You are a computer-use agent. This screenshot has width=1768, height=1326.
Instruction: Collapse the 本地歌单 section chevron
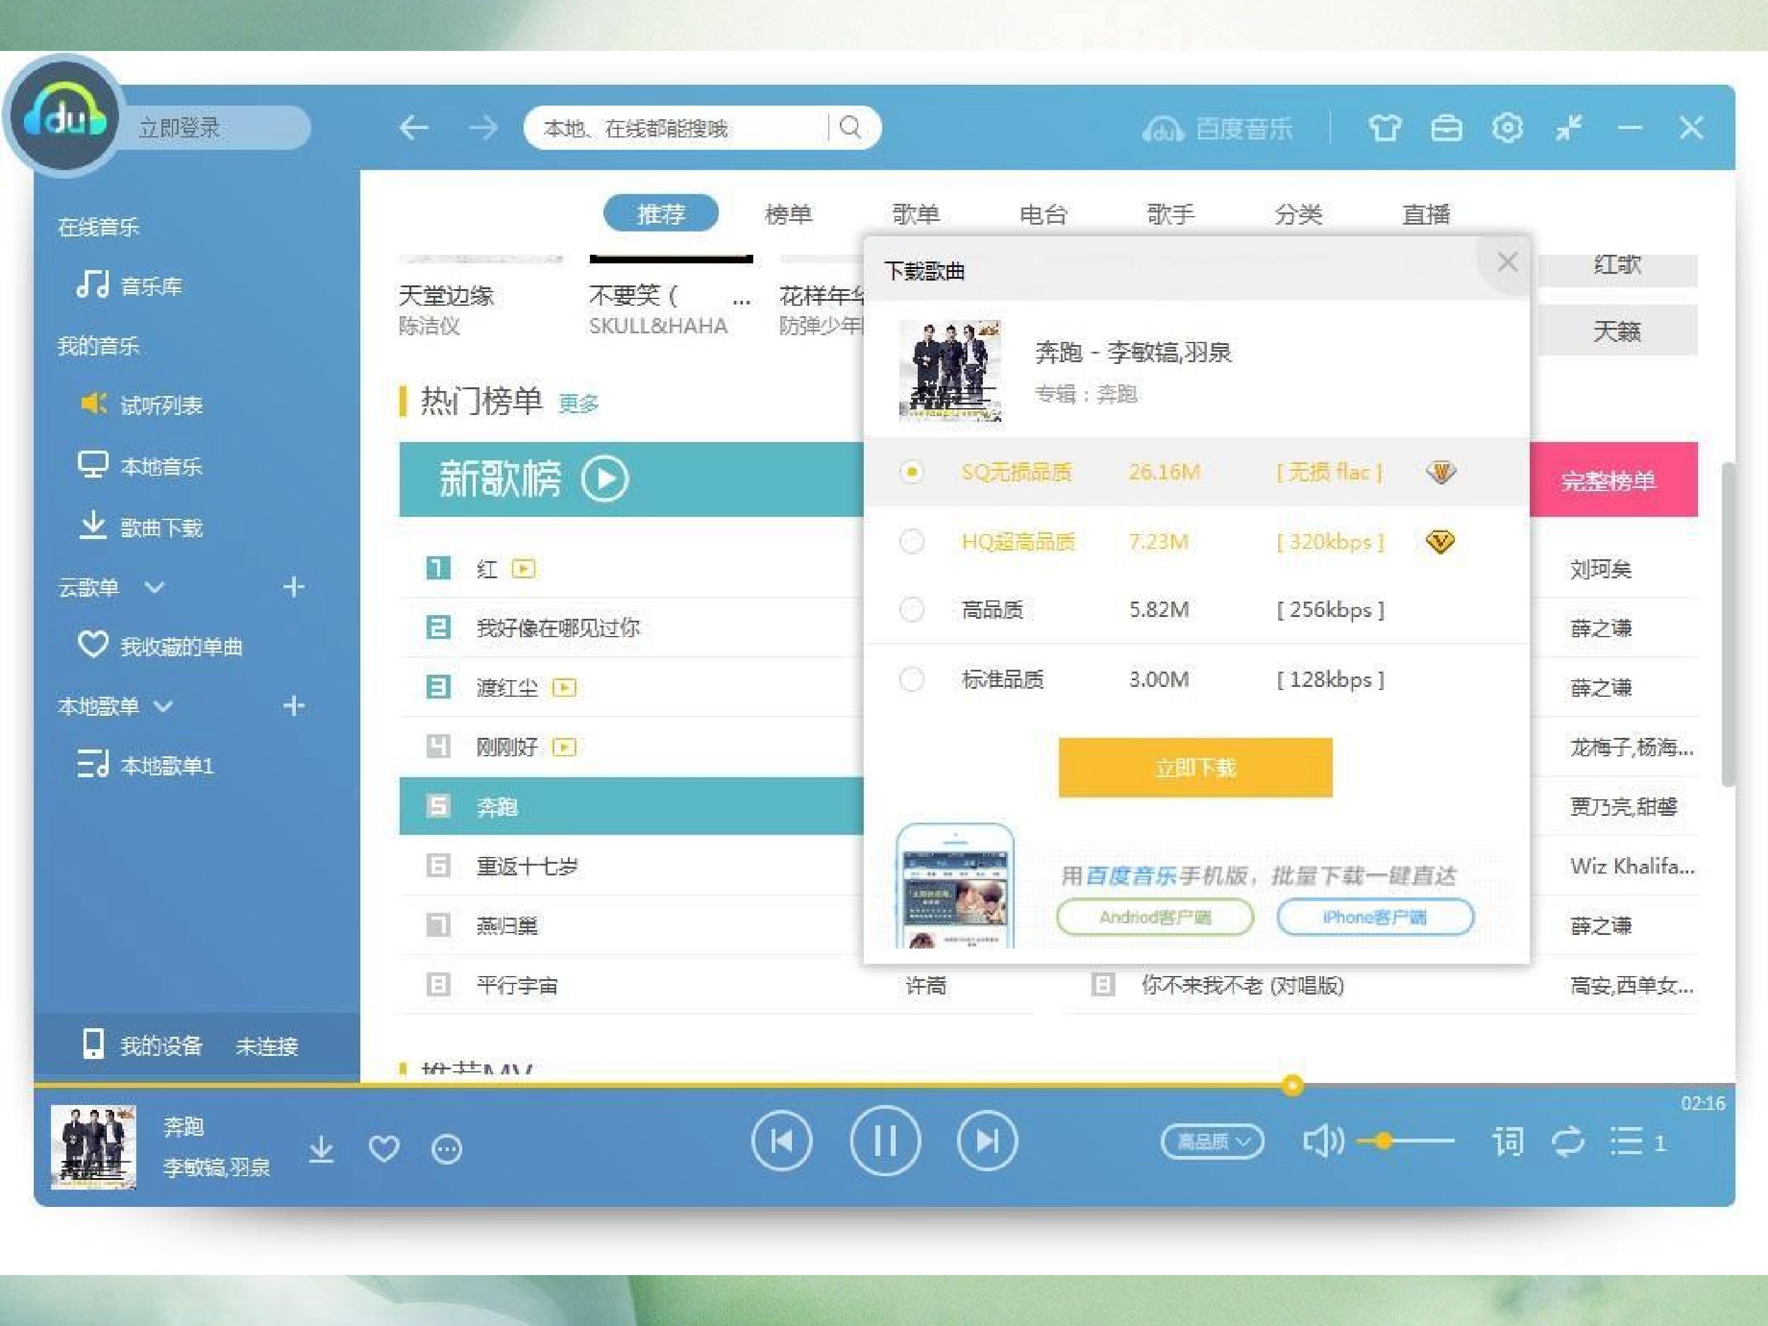[163, 706]
